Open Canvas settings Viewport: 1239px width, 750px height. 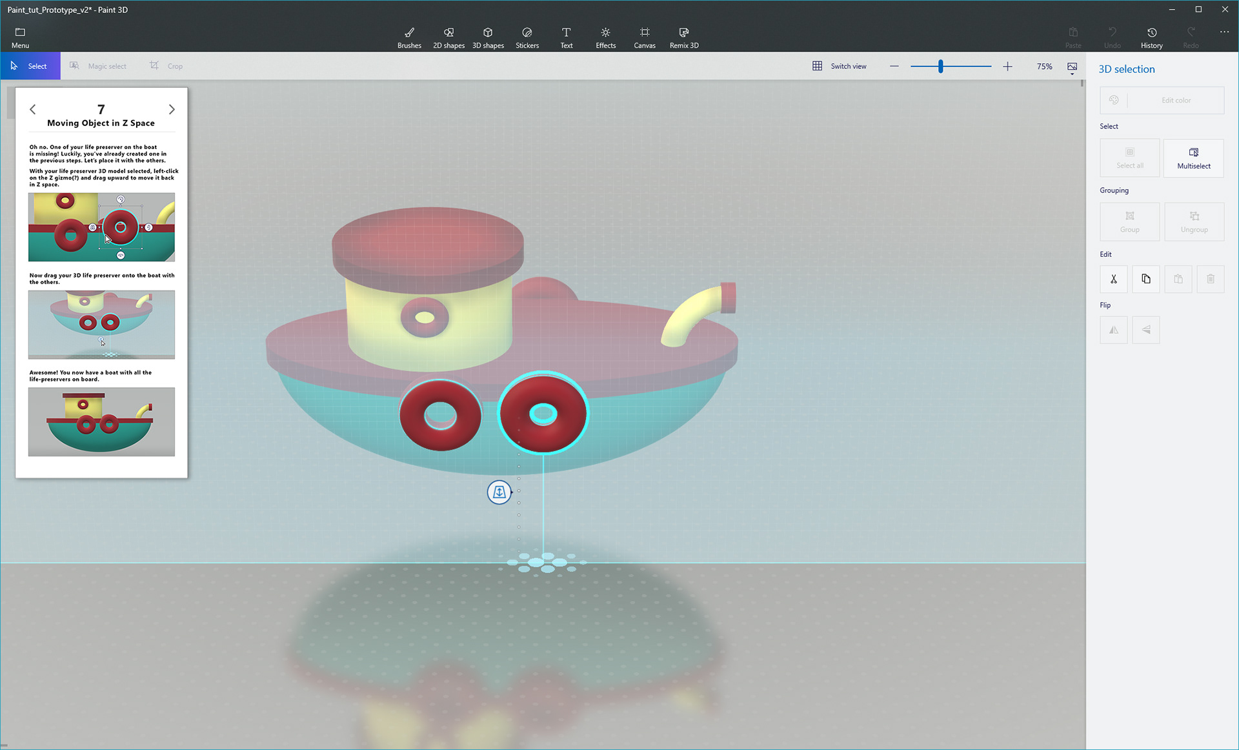coord(644,37)
